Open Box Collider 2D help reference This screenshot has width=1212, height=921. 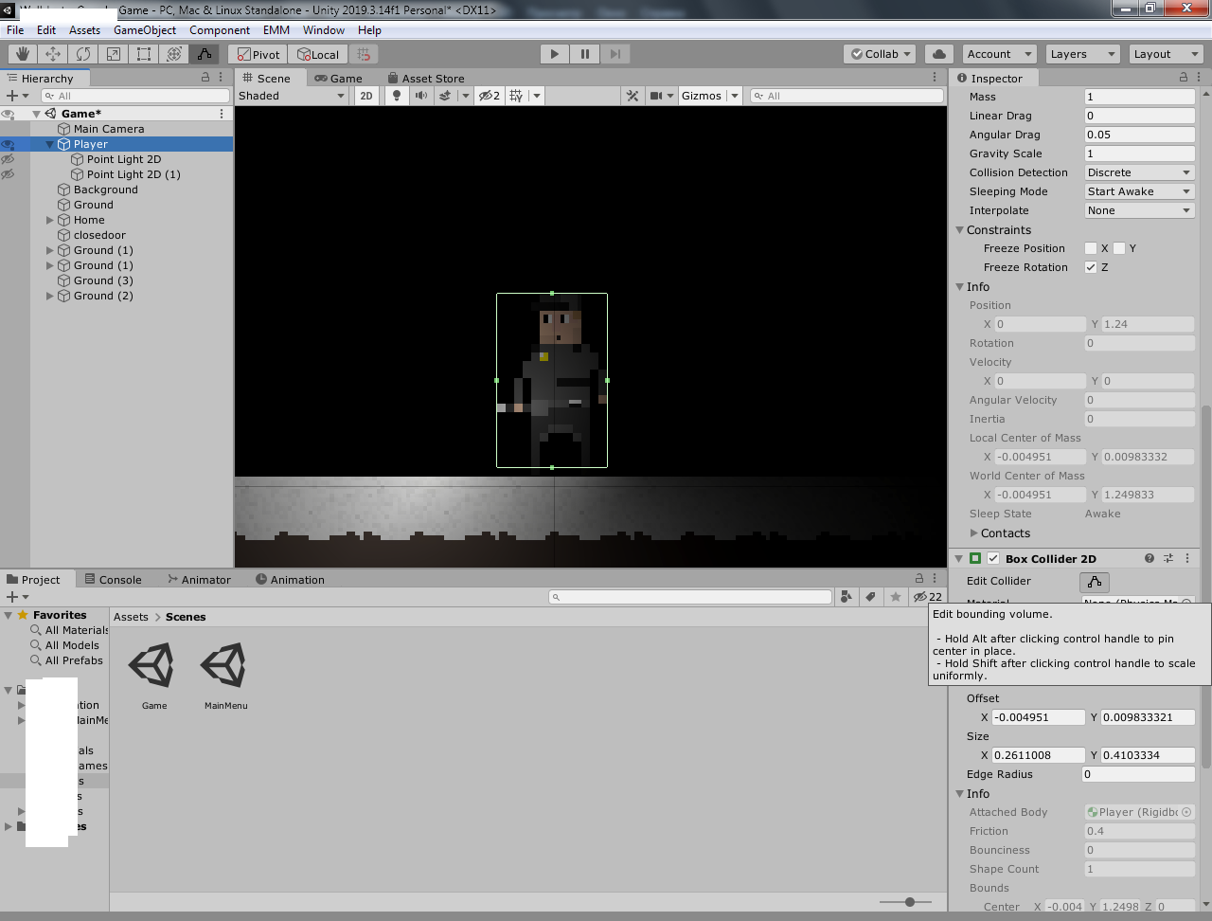[1150, 559]
